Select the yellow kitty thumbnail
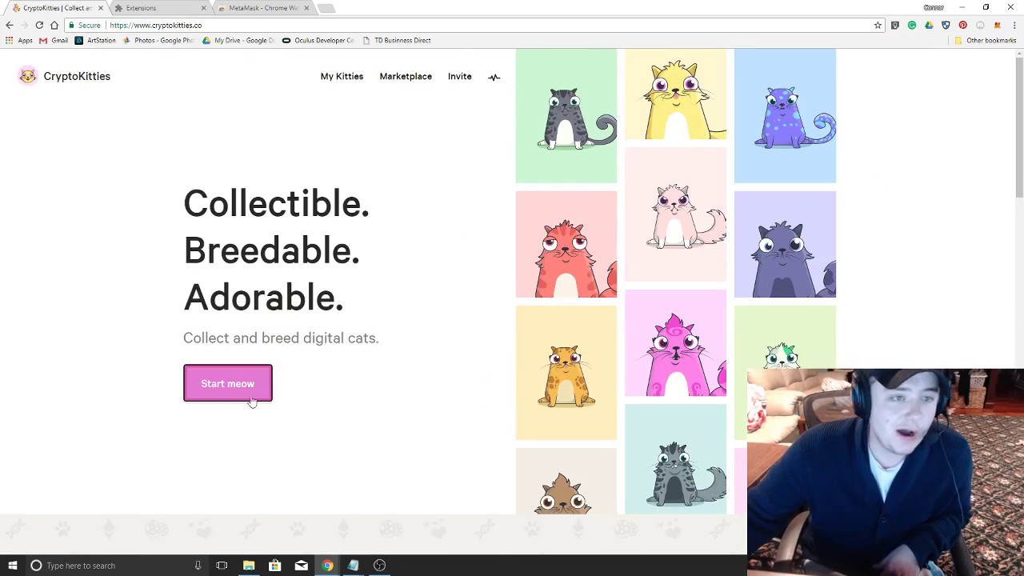 point(675,94)
